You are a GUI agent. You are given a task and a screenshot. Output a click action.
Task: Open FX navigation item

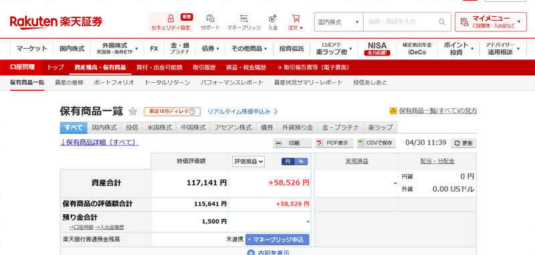tap(154, 49)
